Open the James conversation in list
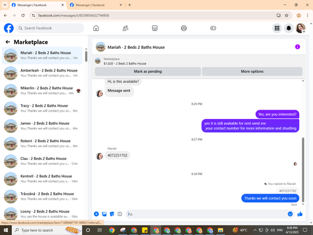313x235 pixels. [x=42, y=126]
